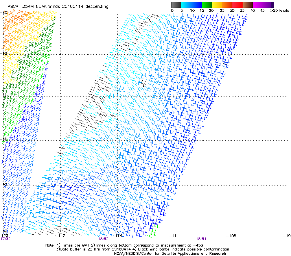This screenshot has height=256, width=291.
Task: Click the gray 0-5 knots legend swatch
Action: click(176, 5)
